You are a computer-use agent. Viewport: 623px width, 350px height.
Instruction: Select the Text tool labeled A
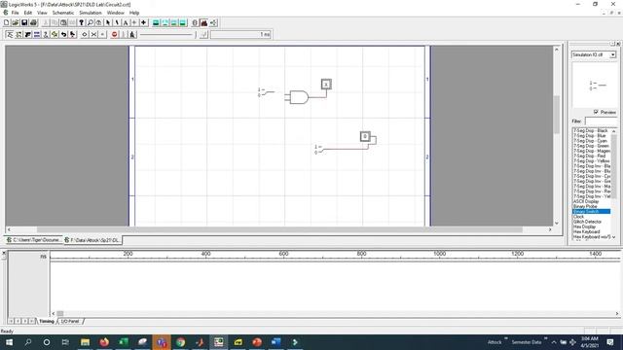126,23
